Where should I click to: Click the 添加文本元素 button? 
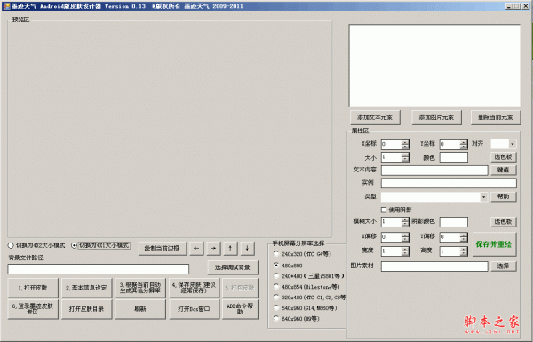pos(375,117)
